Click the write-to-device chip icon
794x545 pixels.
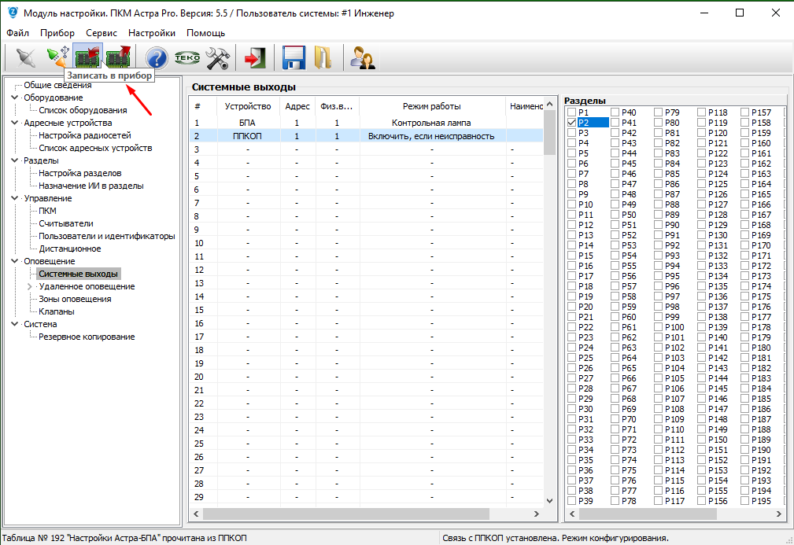[87, 58]
